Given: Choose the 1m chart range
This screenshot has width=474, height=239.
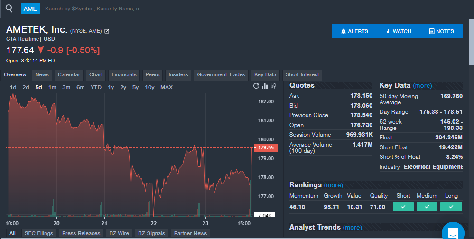Looking at the screenshot, I should click(x=52, y=87).
